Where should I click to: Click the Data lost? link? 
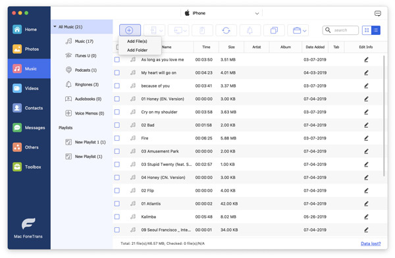point(371,244)
